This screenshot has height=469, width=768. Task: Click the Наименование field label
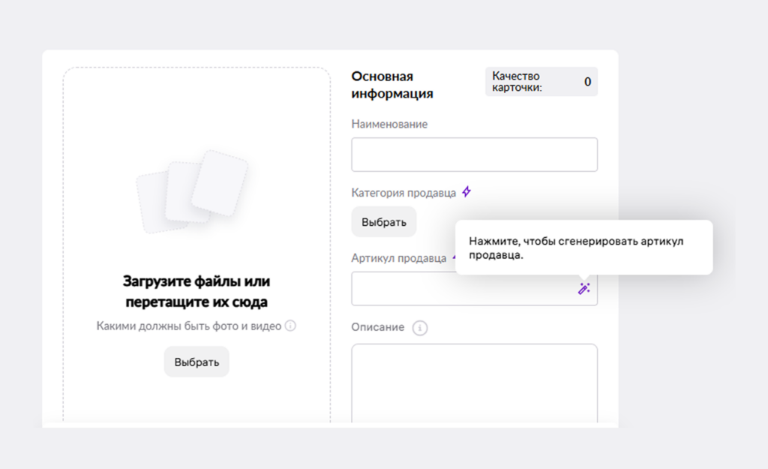389,124
